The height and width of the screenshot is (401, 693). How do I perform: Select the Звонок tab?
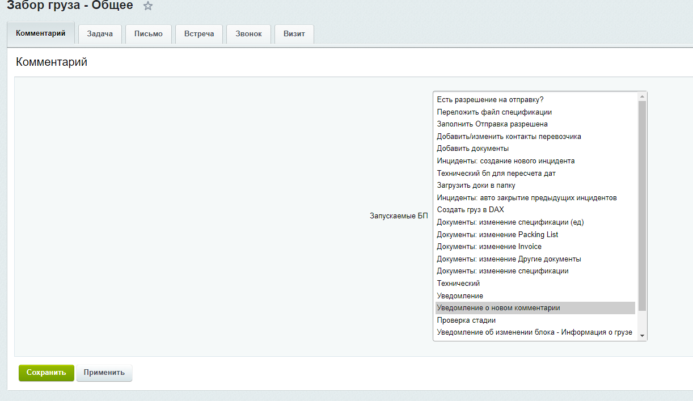(248, 34)
